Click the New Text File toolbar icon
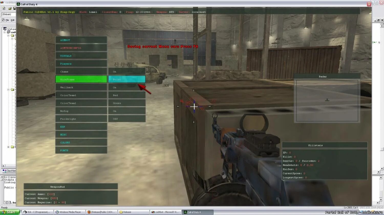This screenshot has height=215, width=384. pos(4,8)
